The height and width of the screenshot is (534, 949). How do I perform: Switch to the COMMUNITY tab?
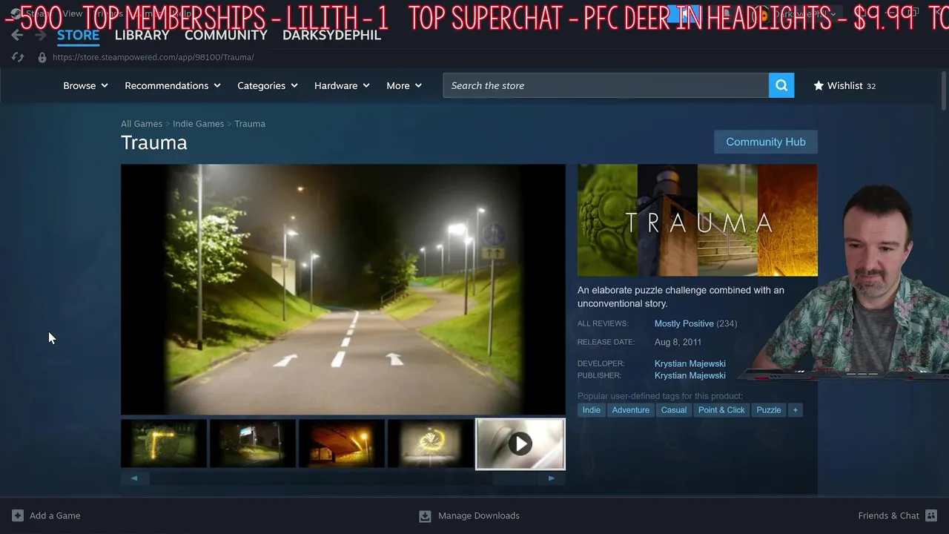(x=225, y=35)
